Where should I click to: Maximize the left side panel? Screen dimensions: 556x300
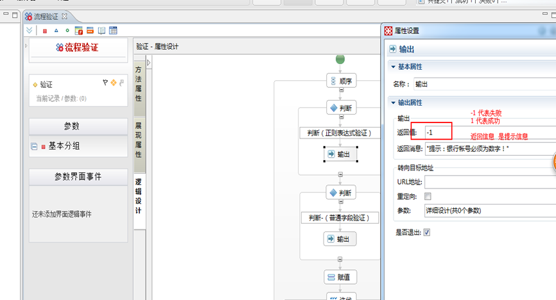(15, 15)
